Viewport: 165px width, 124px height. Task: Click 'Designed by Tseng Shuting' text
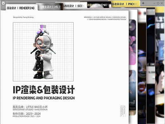point(23,17)
